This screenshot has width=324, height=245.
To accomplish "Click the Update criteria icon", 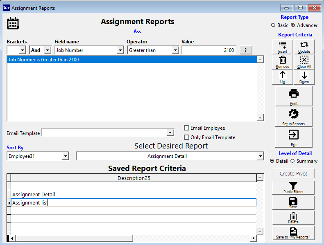I will point(304,47).
